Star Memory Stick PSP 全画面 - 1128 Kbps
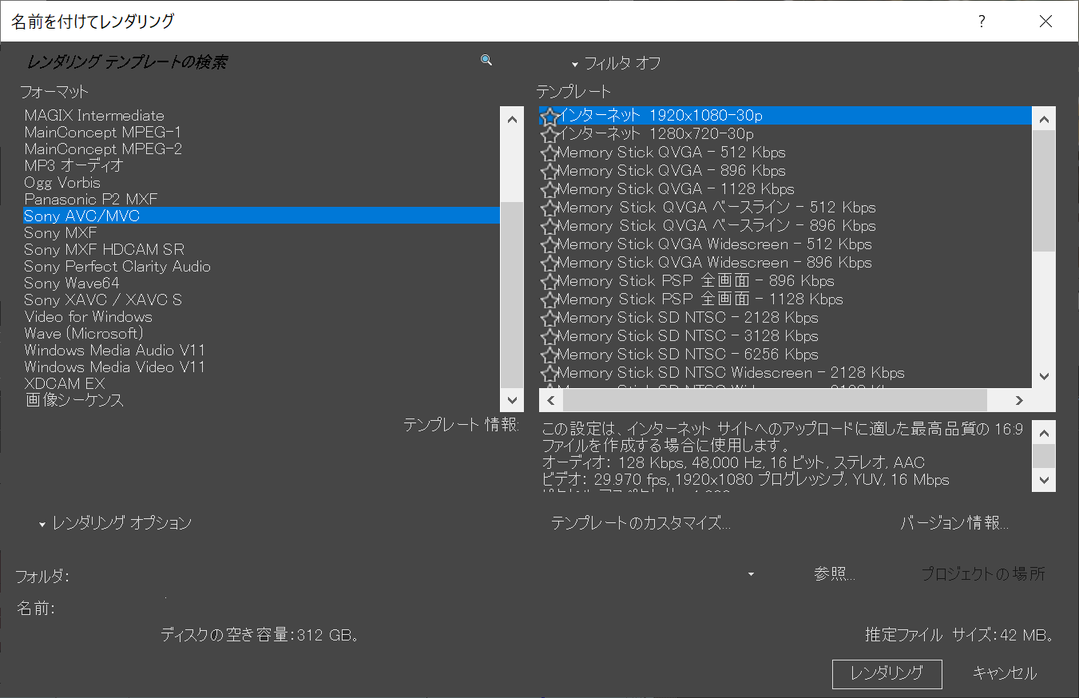The image size is (1079, 698). [549, 300]
